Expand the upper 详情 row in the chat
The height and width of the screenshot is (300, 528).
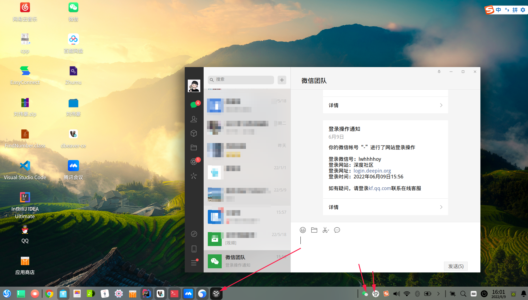click(385, 105)
